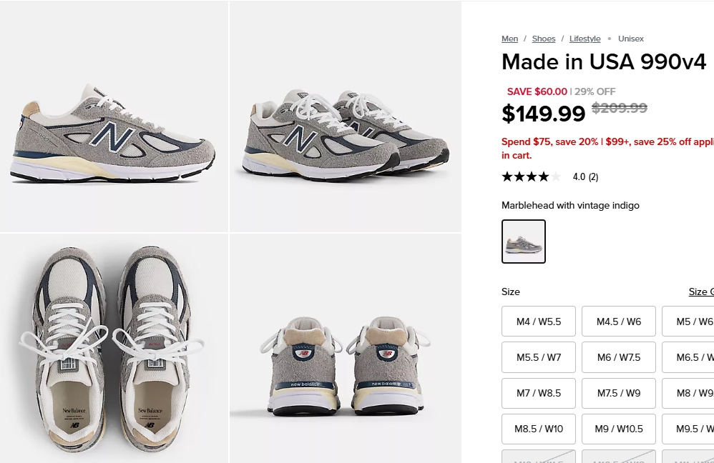Image resolution: width=714 pixels, height=463 pixels.
Task: Pick size M7.5 / W9
Action: pos(619,393)
